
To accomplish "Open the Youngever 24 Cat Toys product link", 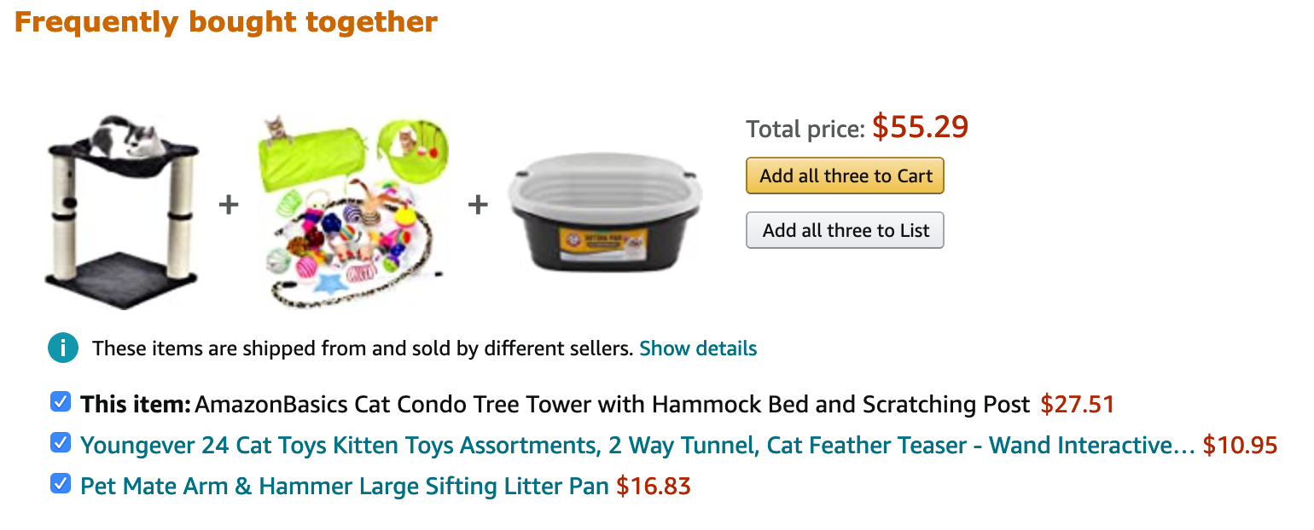I will click(637, 446).
